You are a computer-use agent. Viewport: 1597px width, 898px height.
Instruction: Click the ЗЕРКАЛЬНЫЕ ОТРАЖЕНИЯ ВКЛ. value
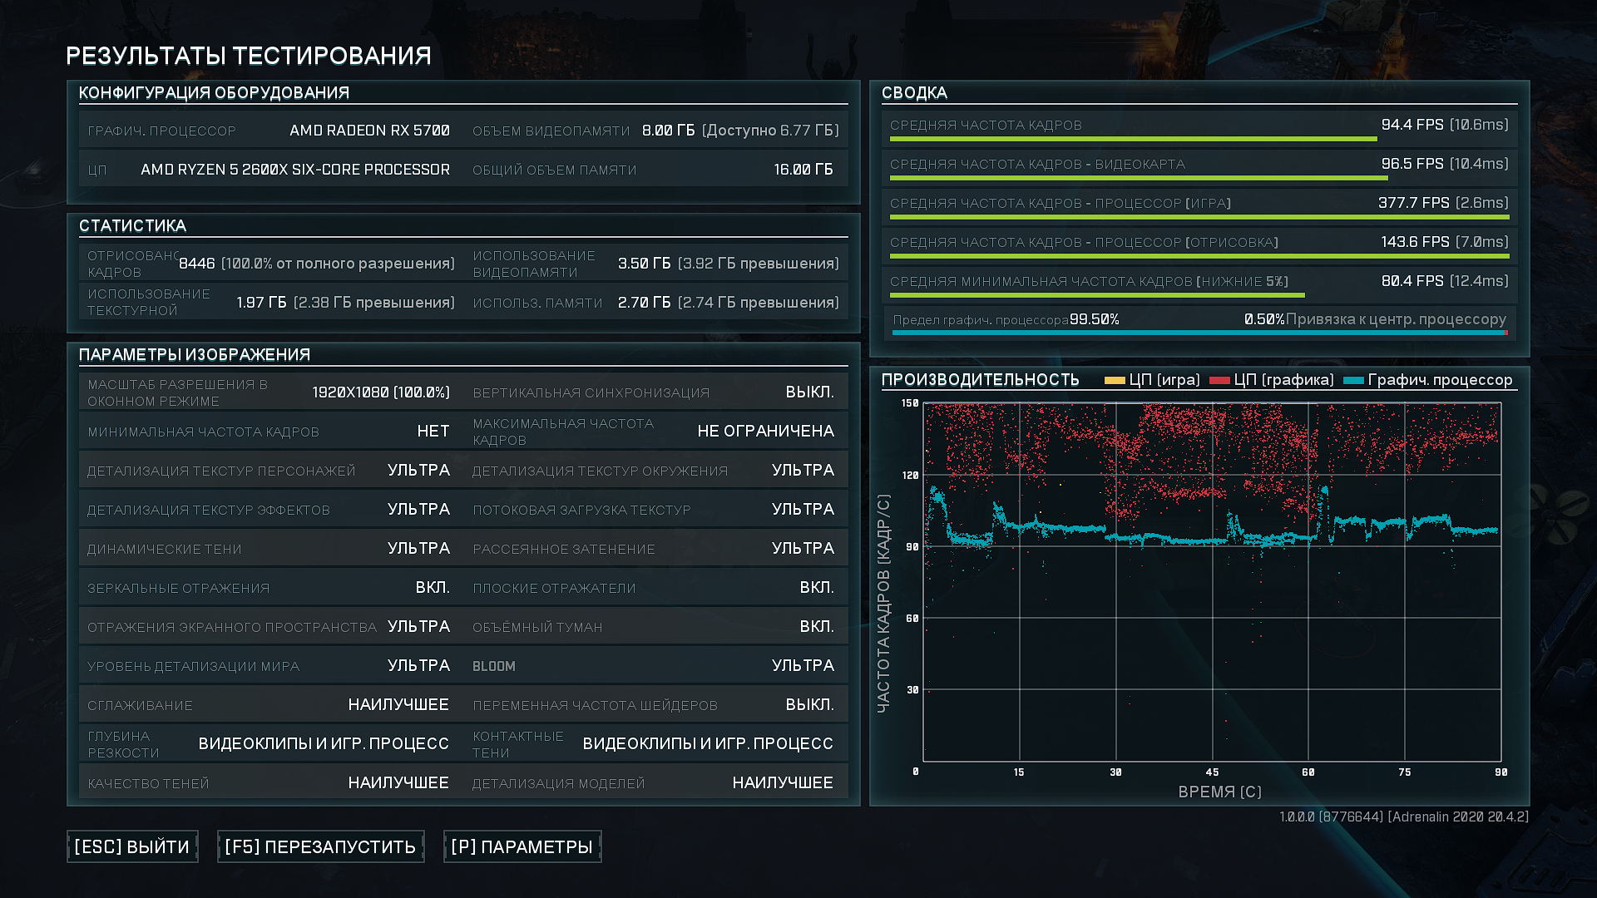pyautogui.click(x=433, y=588)
